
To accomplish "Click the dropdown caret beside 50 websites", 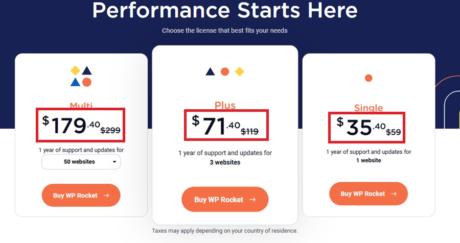I will [114, 162].
